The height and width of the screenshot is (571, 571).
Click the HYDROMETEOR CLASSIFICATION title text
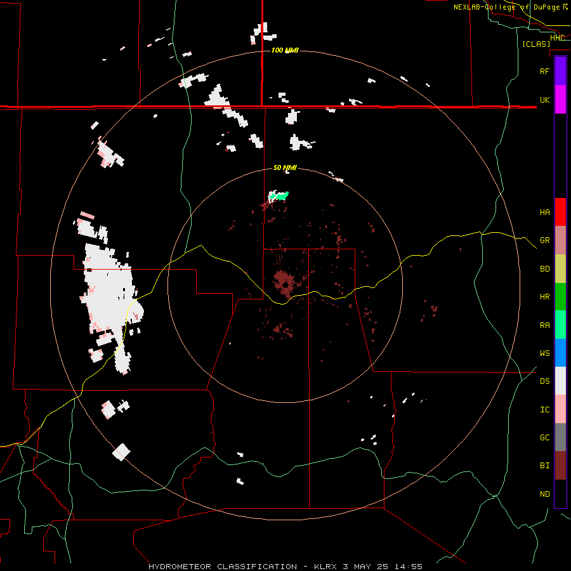[x=223, y=567]
